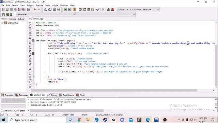Select the OldTinnitus project in the tree

pyautogui.click(x=13, y=23)
